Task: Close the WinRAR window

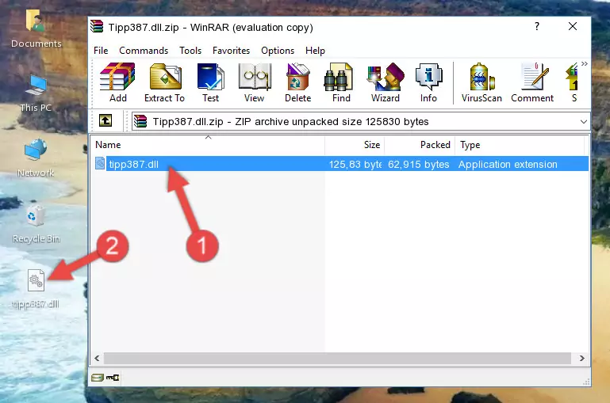Action: [573, 26]
